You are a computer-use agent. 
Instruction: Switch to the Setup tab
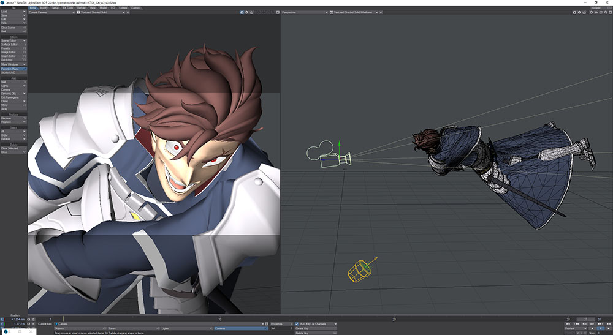56,8
